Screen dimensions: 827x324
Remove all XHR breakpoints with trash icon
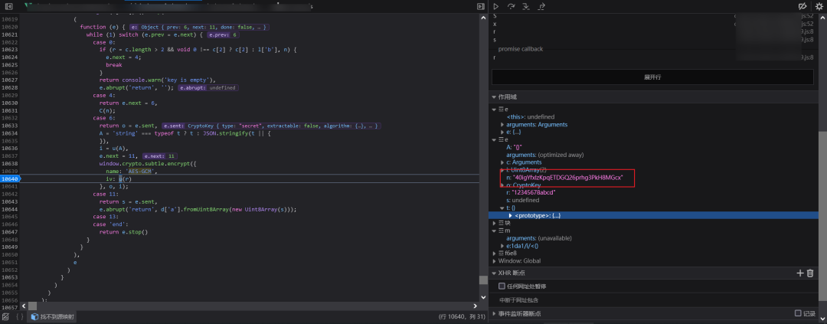tap(810, 273)
